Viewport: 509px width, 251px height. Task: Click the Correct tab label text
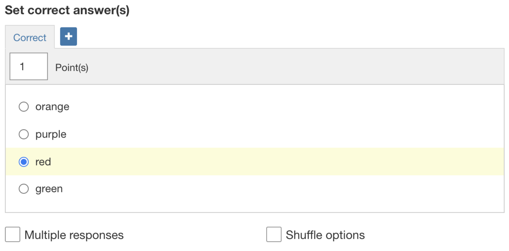tap(29, 37)
